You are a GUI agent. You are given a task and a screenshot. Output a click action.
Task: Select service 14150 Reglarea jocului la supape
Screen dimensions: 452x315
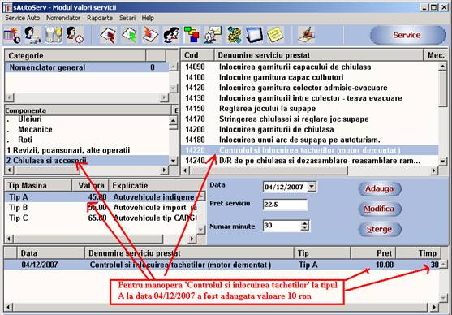(x=310, y=109)
